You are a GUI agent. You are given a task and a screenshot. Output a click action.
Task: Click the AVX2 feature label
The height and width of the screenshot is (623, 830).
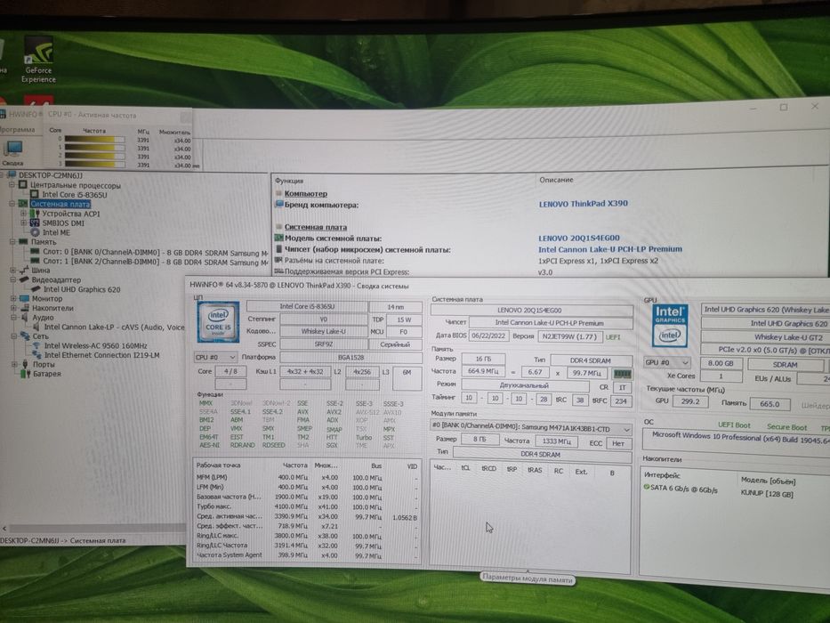coord(334,411)
